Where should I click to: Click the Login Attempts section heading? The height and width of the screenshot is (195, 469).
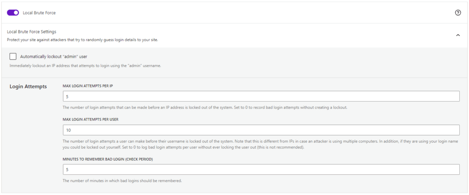click(x=28, y=86)
